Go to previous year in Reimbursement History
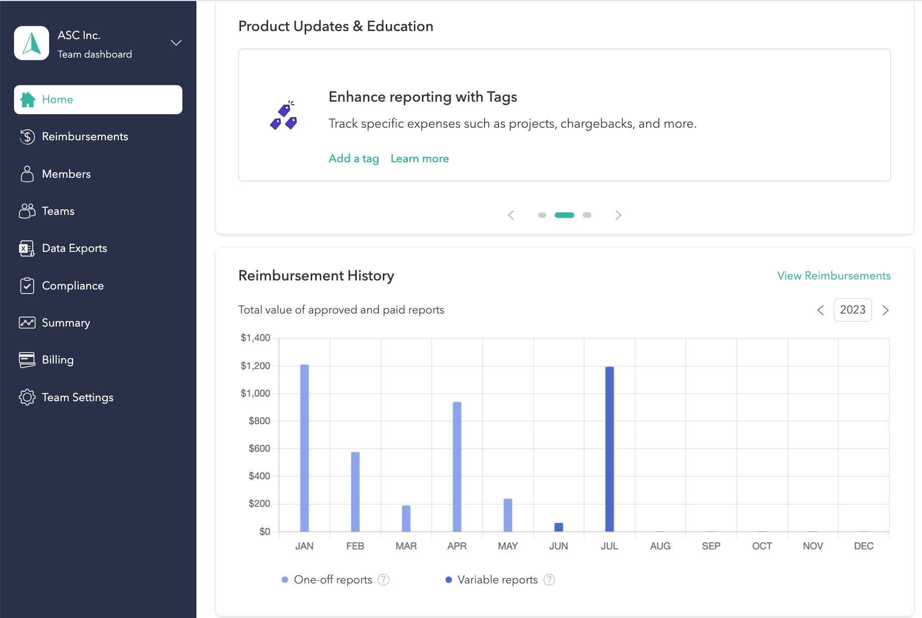This screenshot has height=618, width=922. click(x=820, y=310)
